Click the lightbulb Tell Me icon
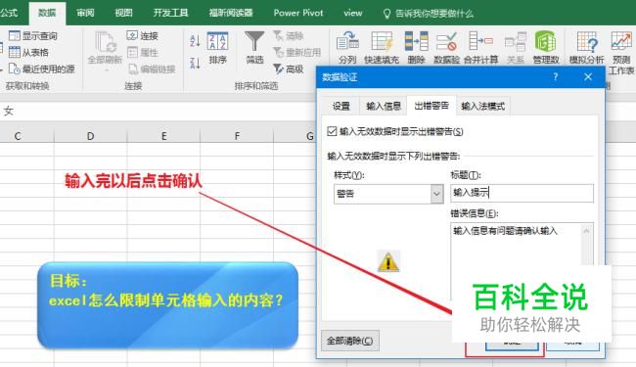The height and width of the screenshot is (367, 636). (x=386, y=14)
